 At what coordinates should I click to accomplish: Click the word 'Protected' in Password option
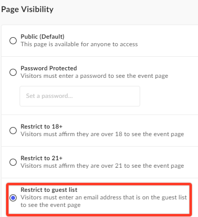coord(63,68)
